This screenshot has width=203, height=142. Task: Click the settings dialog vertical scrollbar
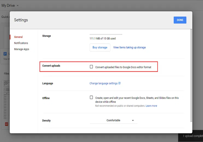click(x=191, y=75)
